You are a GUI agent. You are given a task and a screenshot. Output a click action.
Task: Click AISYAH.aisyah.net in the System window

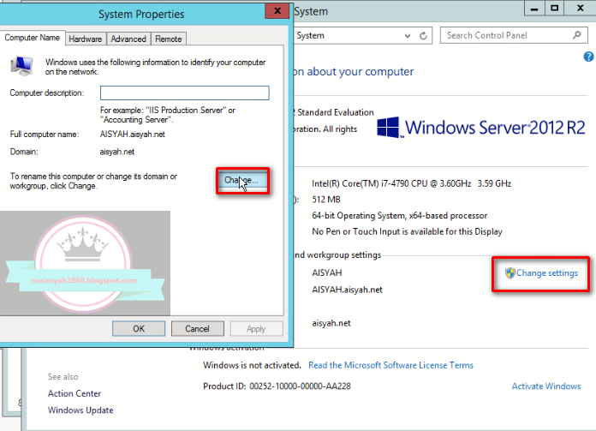(x=347, y=290)
